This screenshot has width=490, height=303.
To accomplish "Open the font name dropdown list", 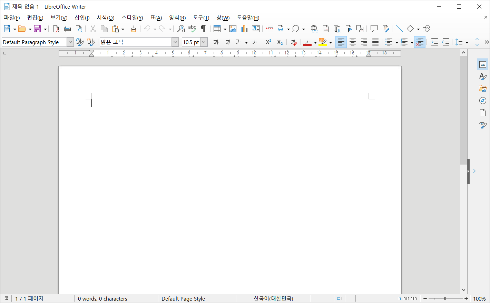I will coord(175,42).
